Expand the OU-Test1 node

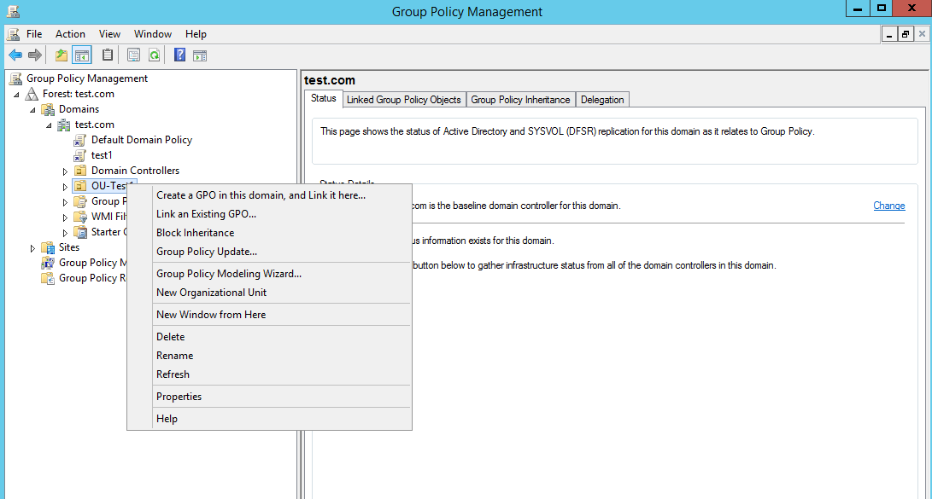65,187
